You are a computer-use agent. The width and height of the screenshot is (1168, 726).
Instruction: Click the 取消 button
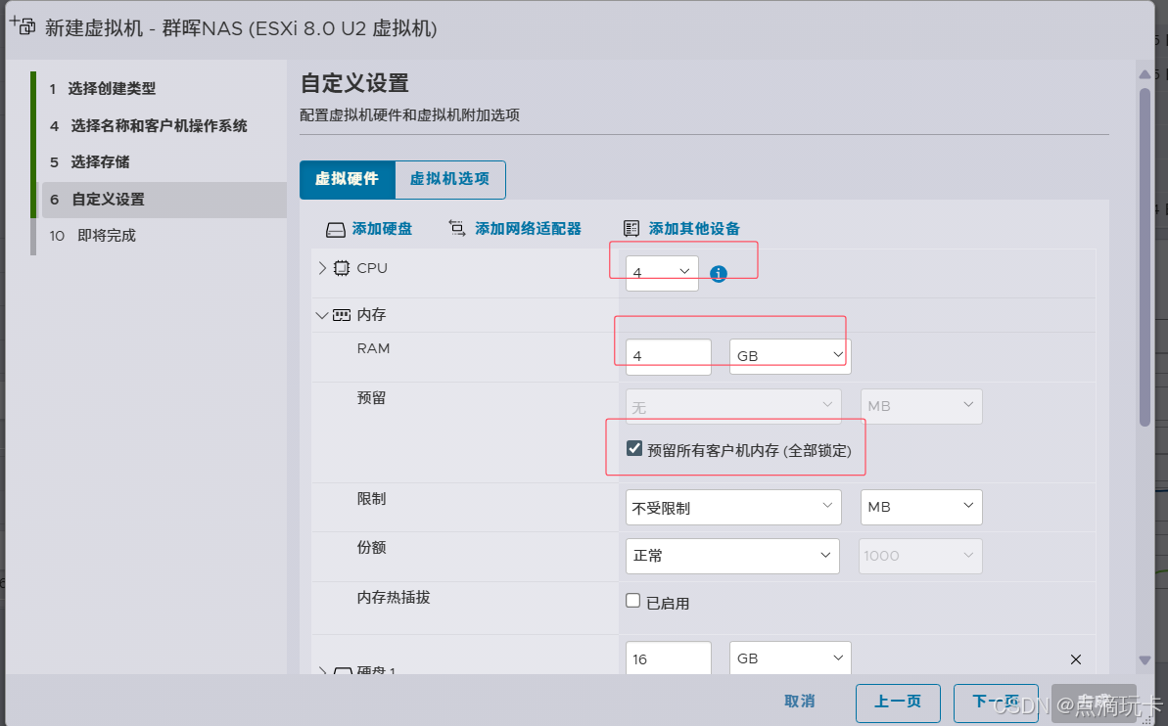tap(799, 702)
